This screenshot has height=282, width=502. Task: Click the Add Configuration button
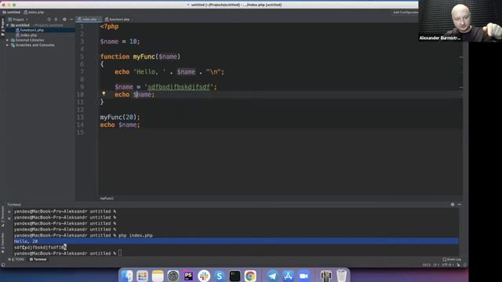click(406, 13)
